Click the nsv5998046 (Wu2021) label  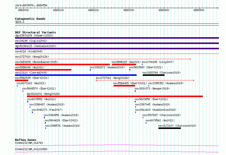click(x=30, y=67)
